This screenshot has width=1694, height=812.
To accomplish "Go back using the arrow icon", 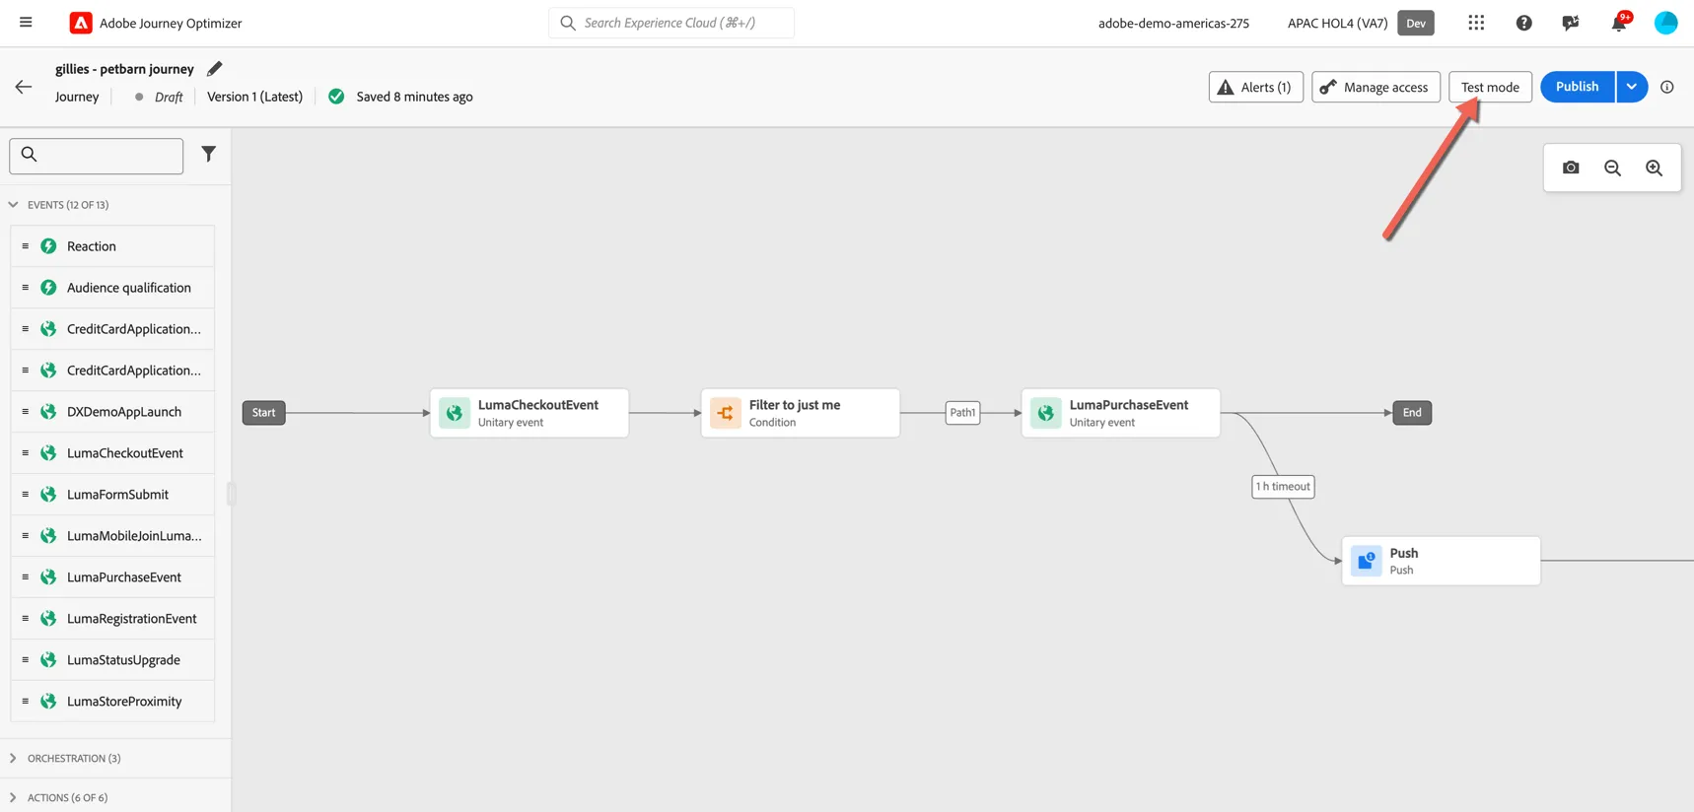I will tap(24, 87).
